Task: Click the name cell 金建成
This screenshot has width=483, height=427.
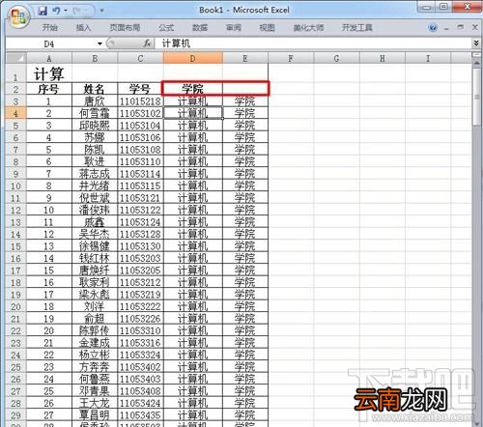Action: point(95,343)
